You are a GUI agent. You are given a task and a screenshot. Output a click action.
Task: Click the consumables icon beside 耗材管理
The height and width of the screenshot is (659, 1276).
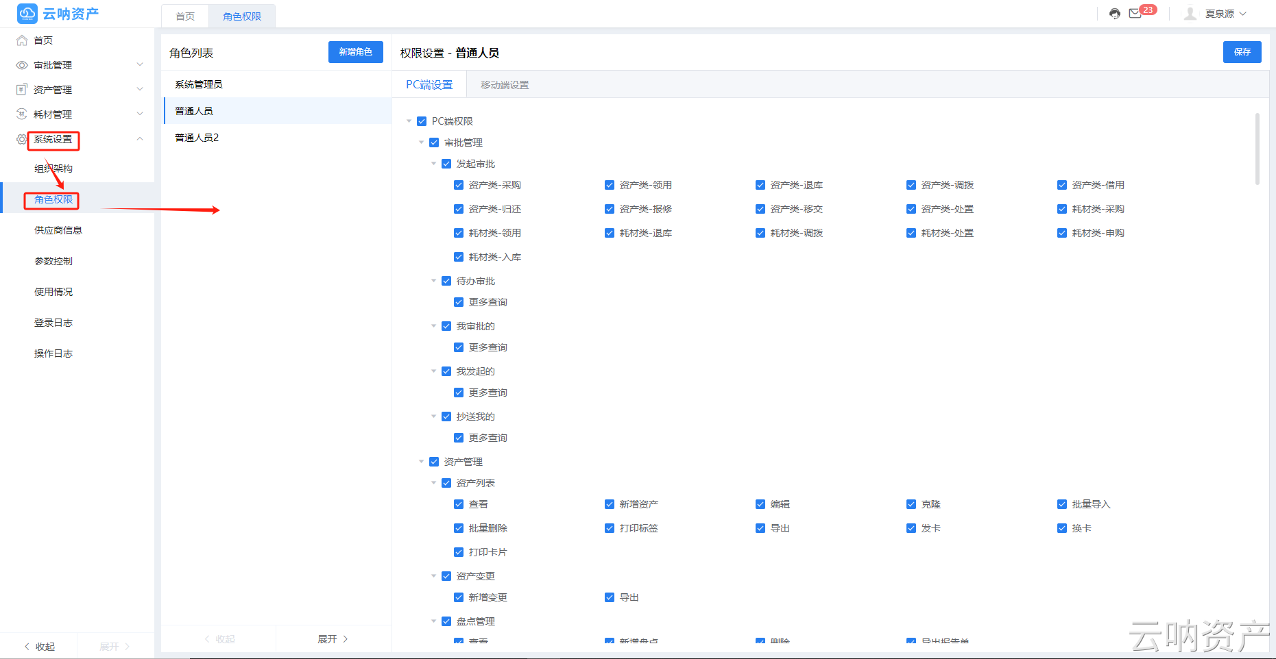[22, 114]
